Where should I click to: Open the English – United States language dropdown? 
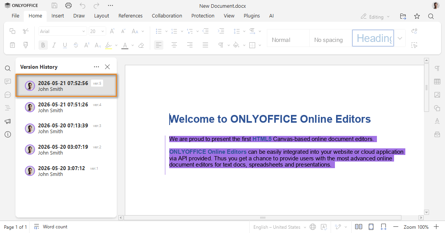(280, 227)
